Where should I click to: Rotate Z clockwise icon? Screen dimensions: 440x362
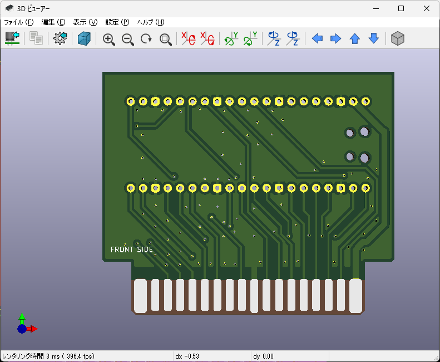[x=274, y=38]
